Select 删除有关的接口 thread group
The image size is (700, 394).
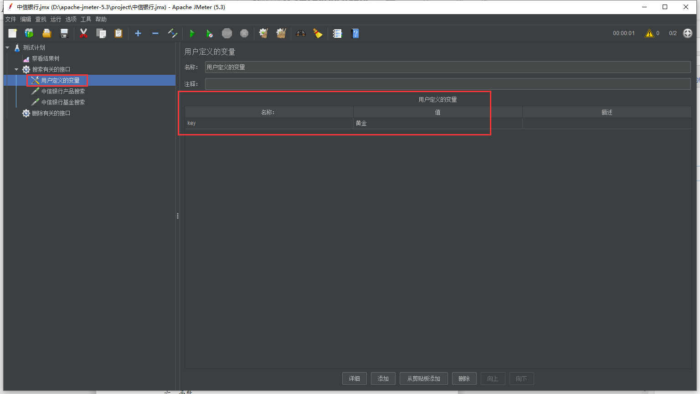pyautogui.click(x=51, y=113)
